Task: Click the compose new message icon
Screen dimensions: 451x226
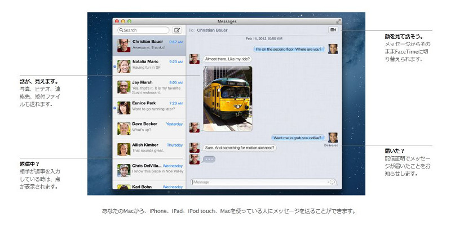Action: [177, 30]
